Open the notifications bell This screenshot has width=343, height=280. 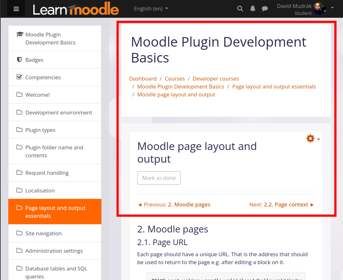[x=253, y=9]
